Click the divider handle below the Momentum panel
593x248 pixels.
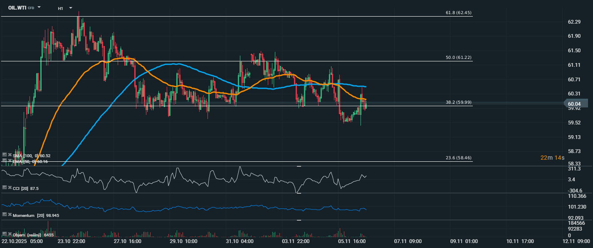(x=299, y=220)
